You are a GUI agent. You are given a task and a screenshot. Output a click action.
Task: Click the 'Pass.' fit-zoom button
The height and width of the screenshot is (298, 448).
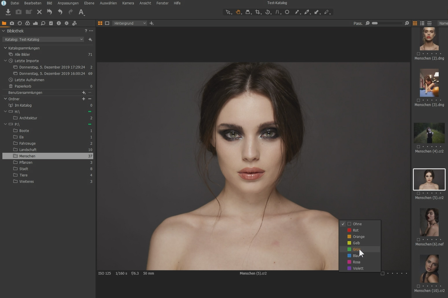358,23
